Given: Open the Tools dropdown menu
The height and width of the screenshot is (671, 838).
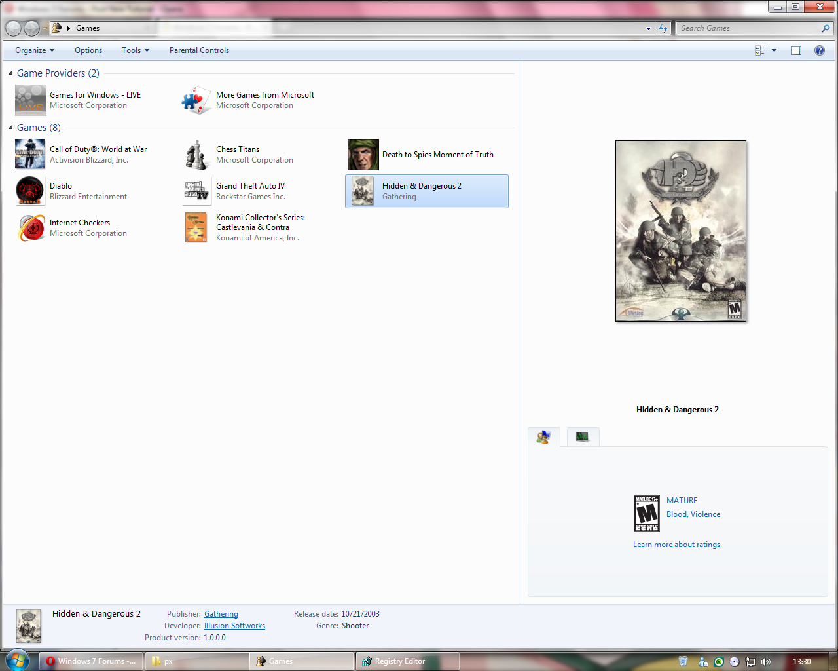Looking at the screenshot, I should 135,50.
